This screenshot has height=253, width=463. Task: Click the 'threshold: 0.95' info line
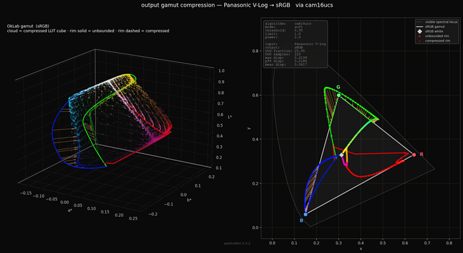pyautogui.click(x=284, y=30)
